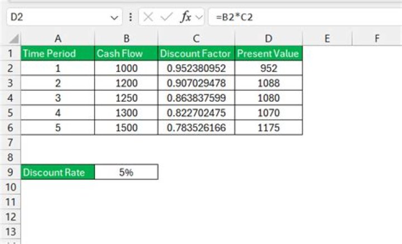This screenshot has height=244, width=402.
Task: Select row 1 header
Action: (x=10, y=54)
